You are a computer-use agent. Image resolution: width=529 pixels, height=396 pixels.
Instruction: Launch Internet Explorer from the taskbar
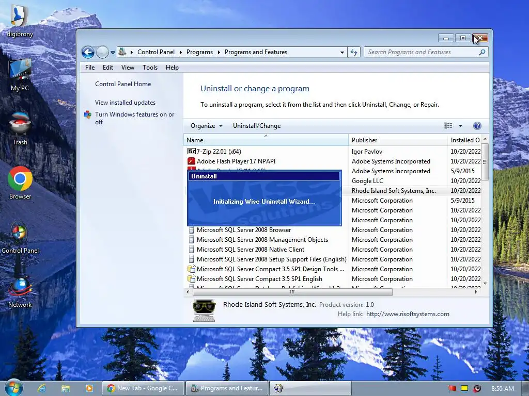click(x=41, y=388)
